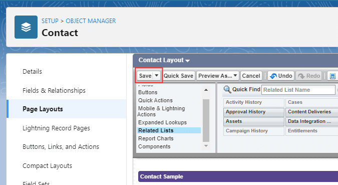Click the layout properties icon right of Redo

coord(332,76)
